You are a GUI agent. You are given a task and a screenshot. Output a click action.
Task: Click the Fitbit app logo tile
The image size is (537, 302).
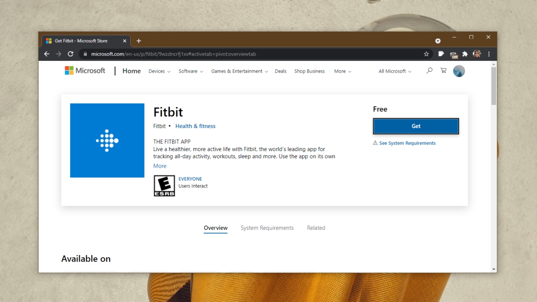pos(107,140)
